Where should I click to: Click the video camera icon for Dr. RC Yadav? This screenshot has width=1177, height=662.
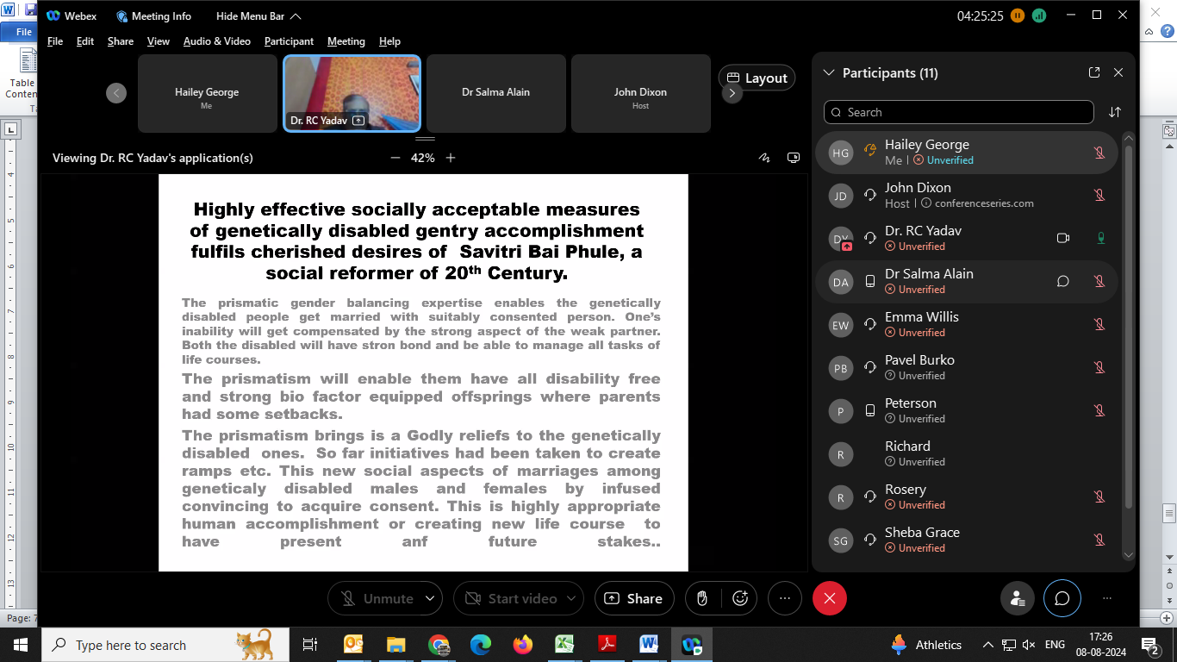[x=1062, y=239]
